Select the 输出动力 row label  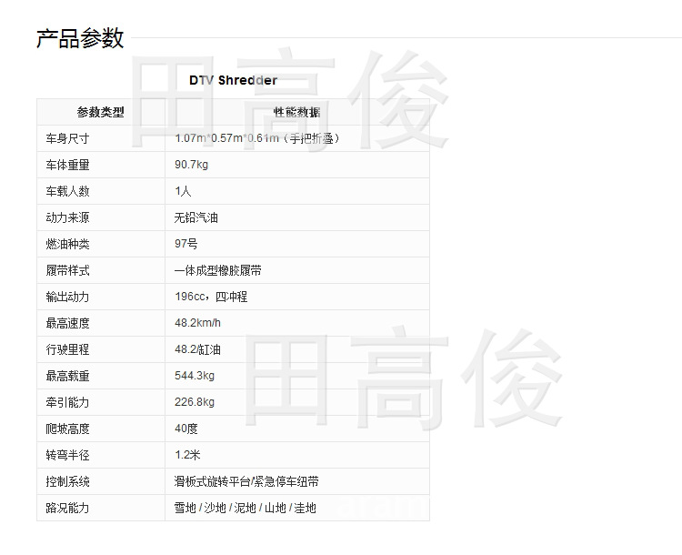(x=67, y=297)
